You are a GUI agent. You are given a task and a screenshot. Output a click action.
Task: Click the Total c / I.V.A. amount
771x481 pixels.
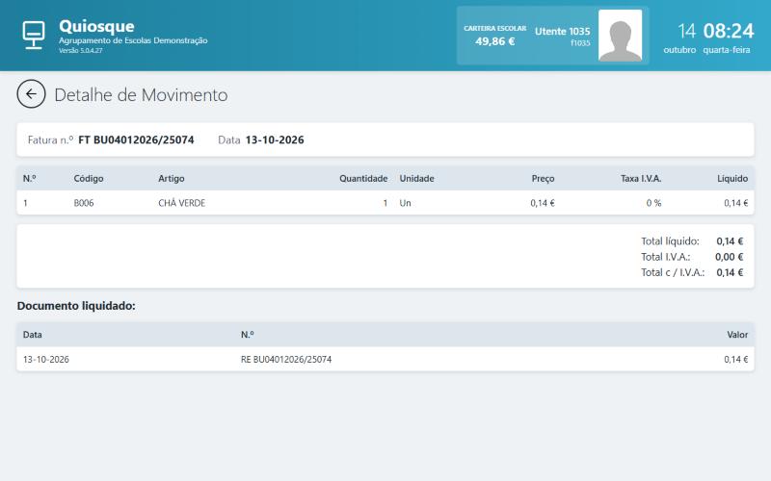730,272
